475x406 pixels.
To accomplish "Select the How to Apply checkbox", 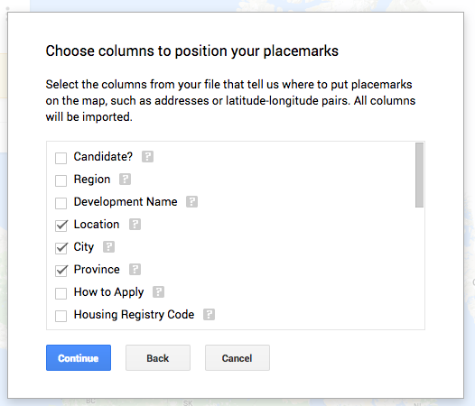I will click(x=61, y=293).
